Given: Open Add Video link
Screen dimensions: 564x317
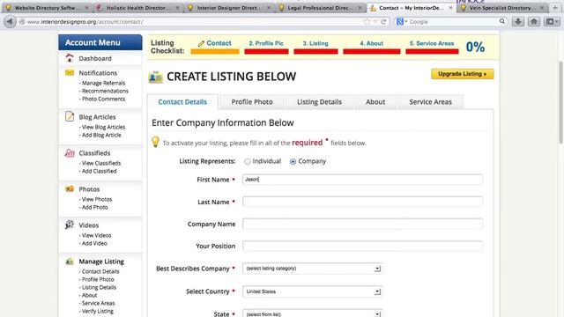Looking at the screenshot, I should 94,243.
